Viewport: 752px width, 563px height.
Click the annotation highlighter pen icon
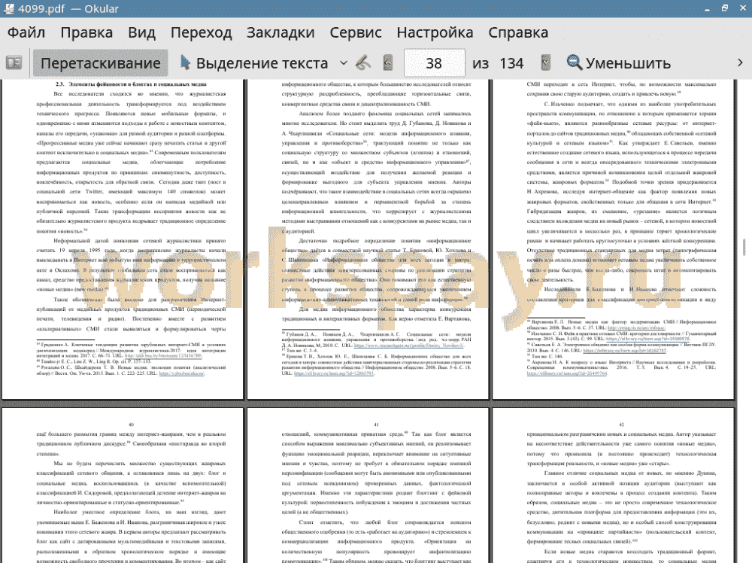tap(363, 63)
